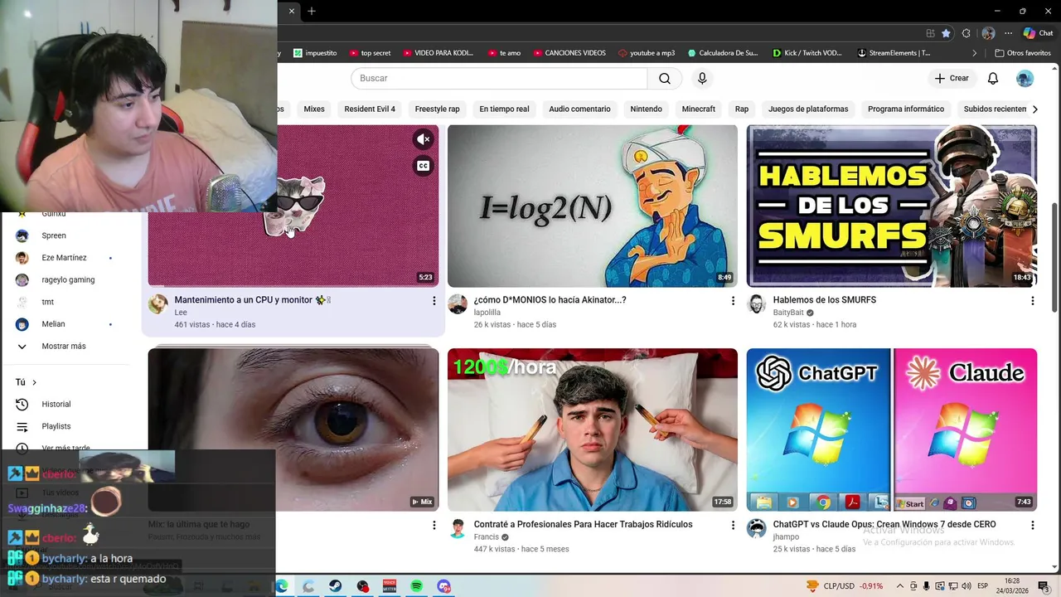Open Otros favoritos bookmarks folder

click(x=1023, y=52)
